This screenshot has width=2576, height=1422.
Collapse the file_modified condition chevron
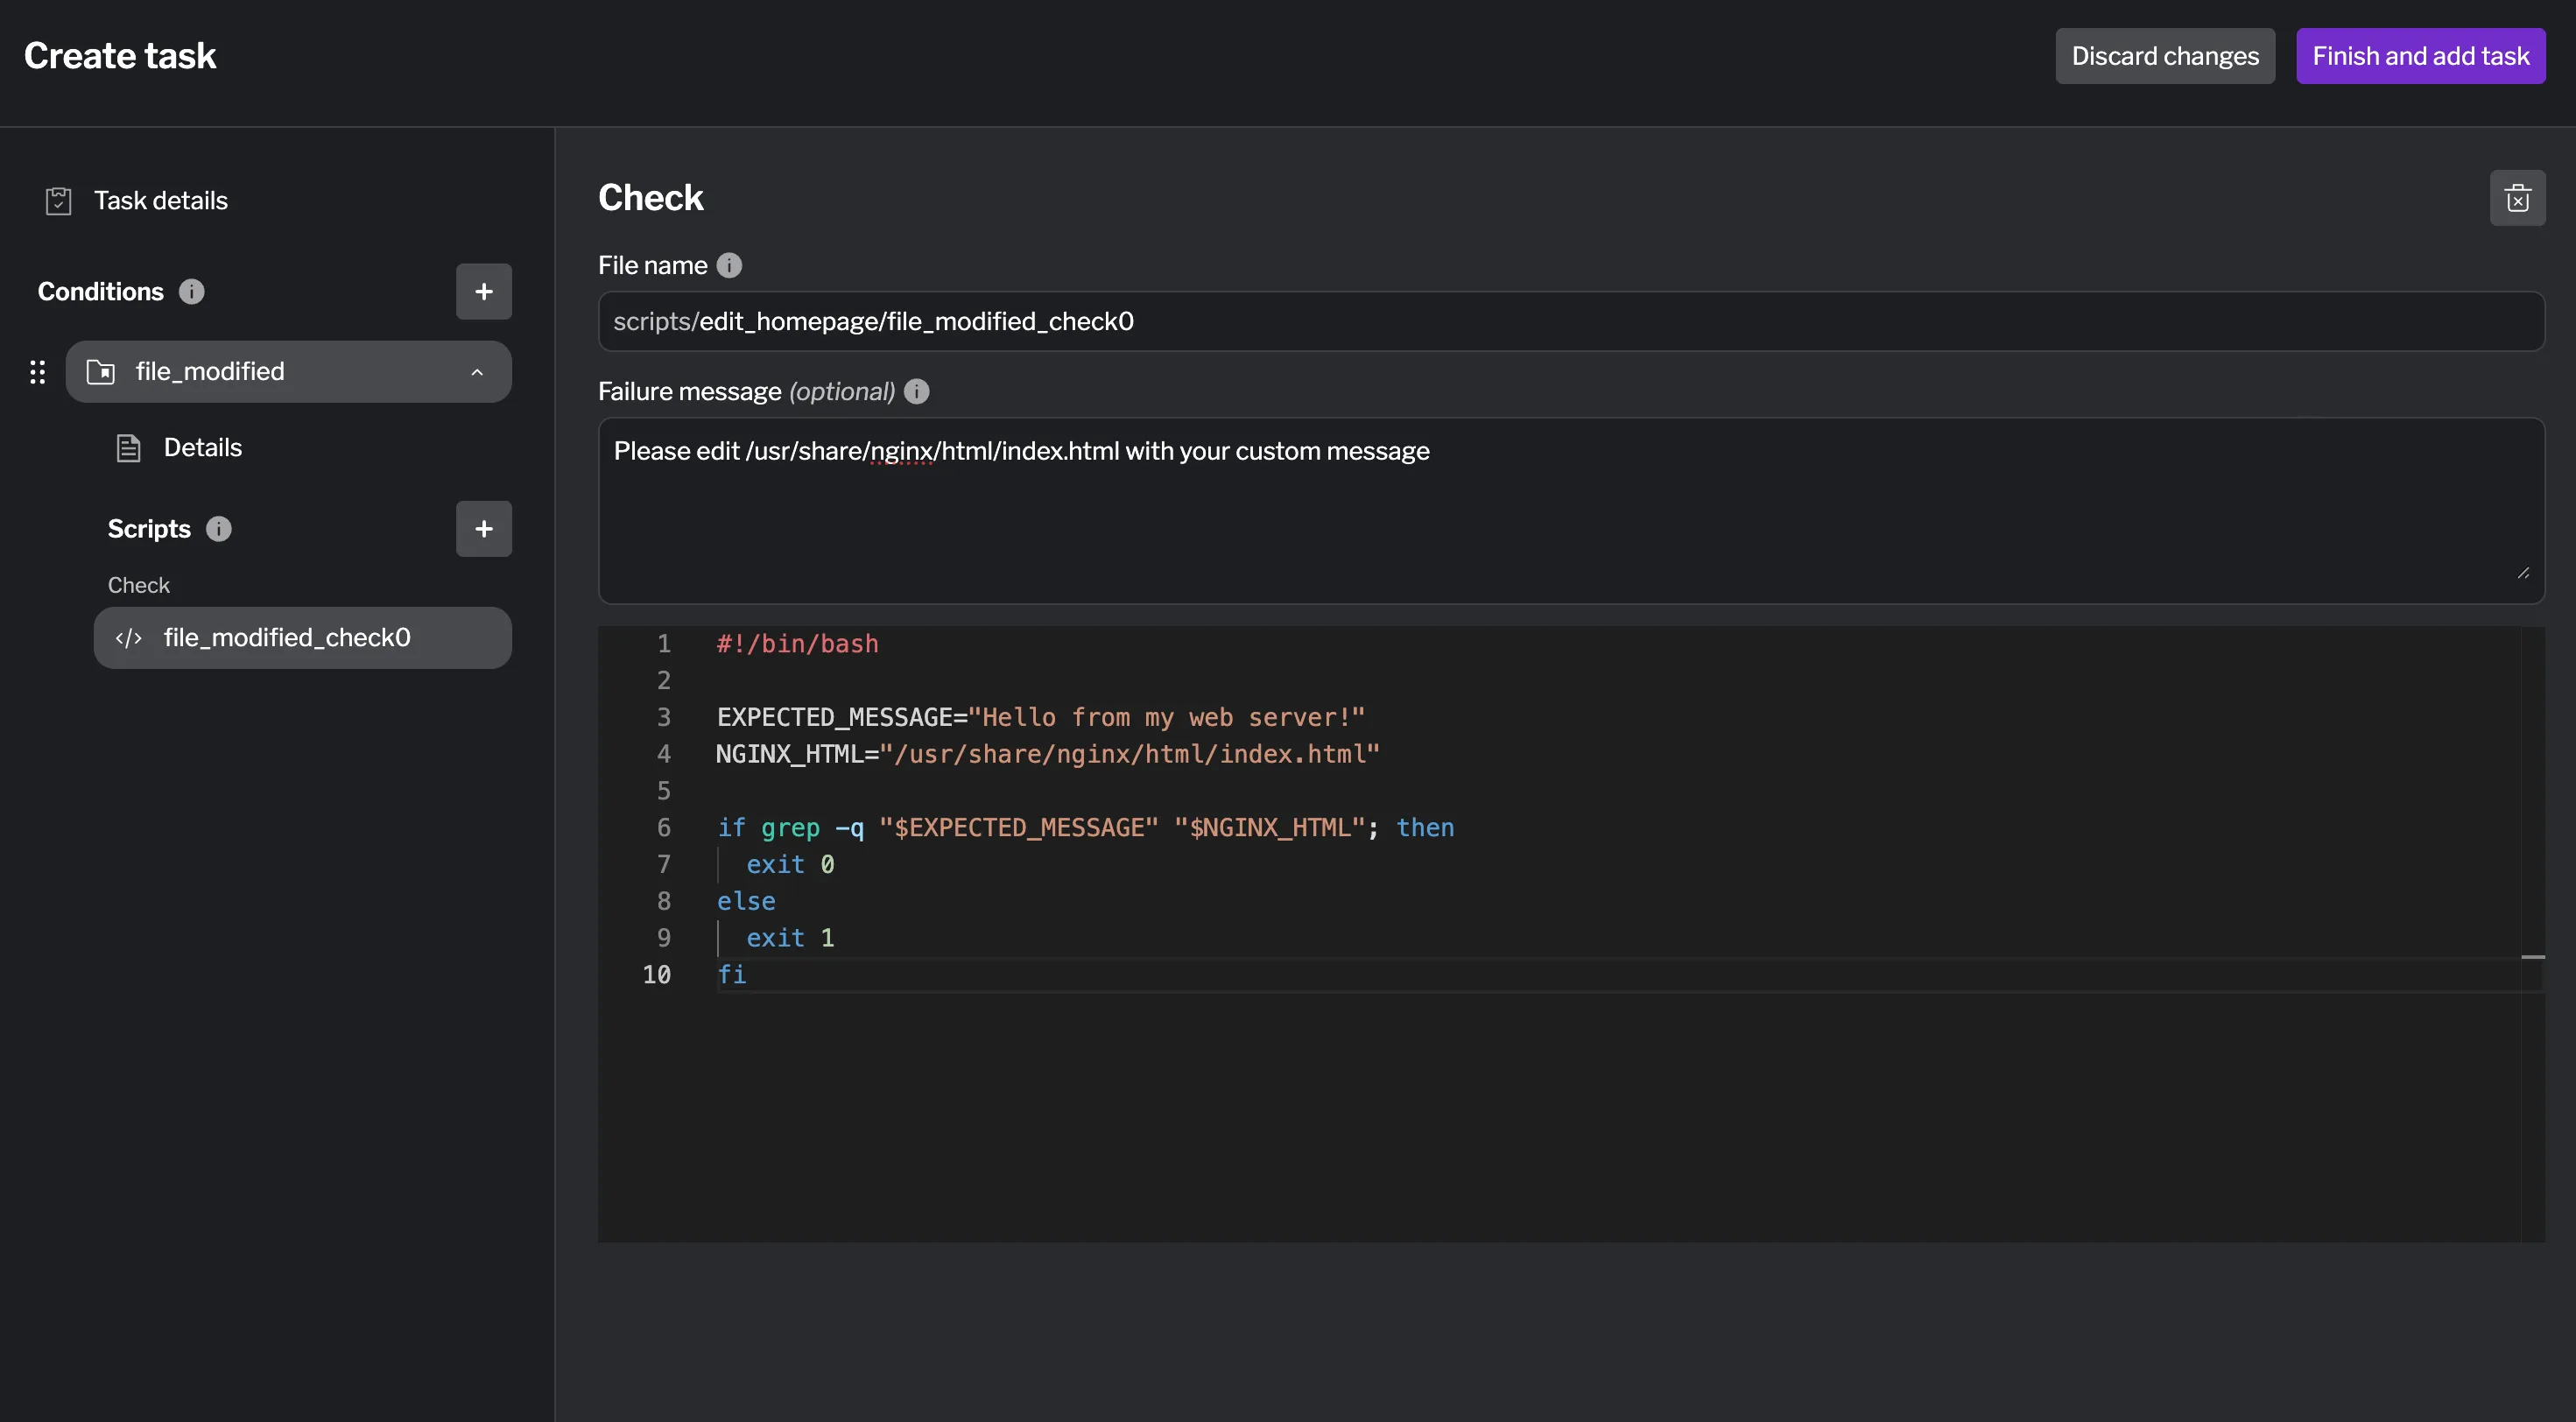[x=477, y=372]
